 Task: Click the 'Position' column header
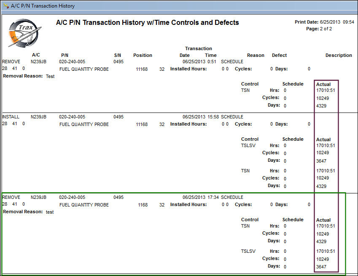(143, 55)
